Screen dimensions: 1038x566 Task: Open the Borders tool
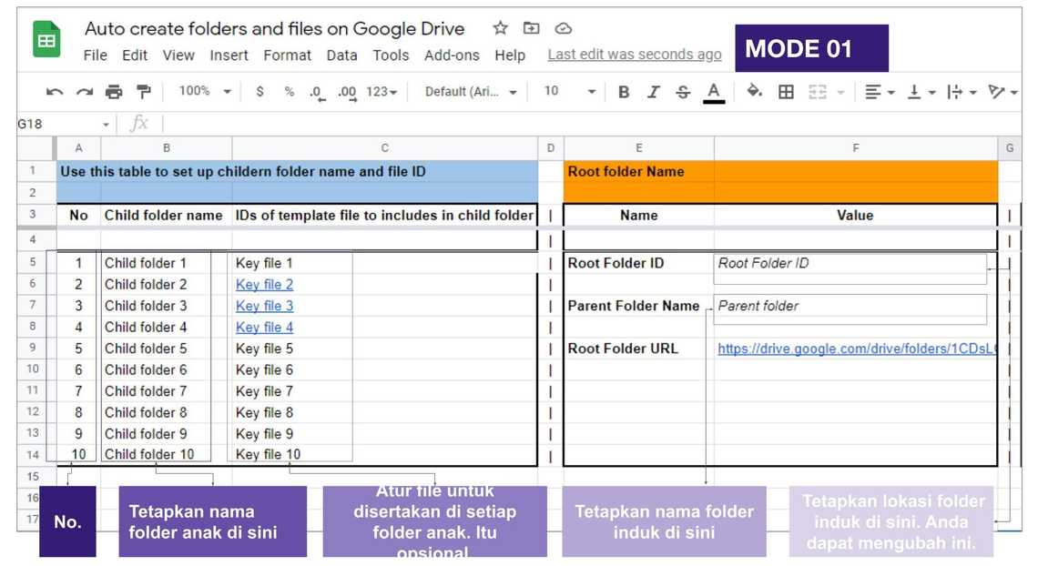point(786,92)
